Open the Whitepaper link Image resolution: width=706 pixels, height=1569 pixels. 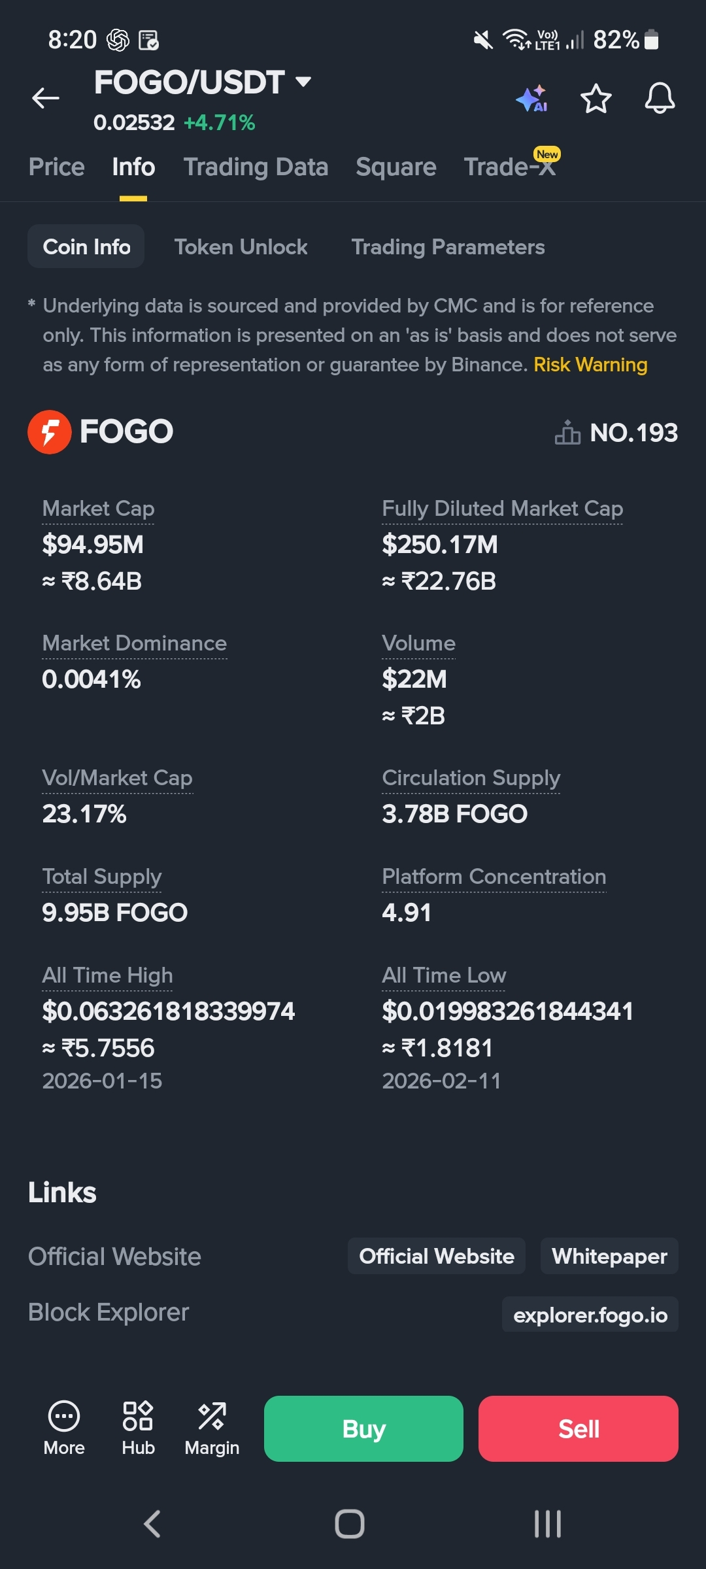coord(609,1256)
